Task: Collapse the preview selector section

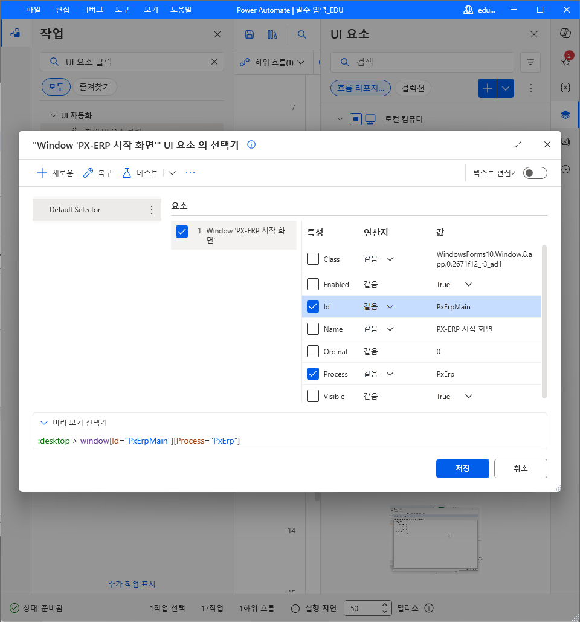Action: pos(43,423)
